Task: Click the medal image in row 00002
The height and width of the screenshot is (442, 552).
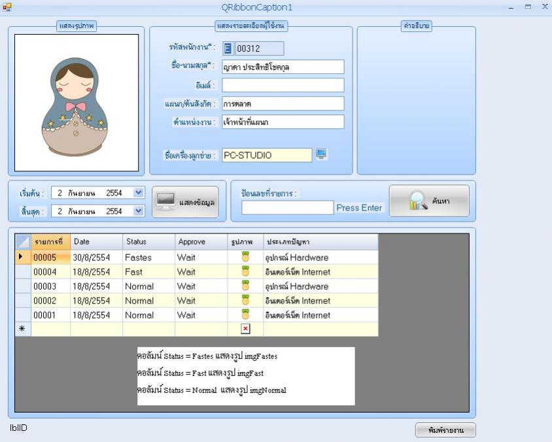Action: pos(245,300)
